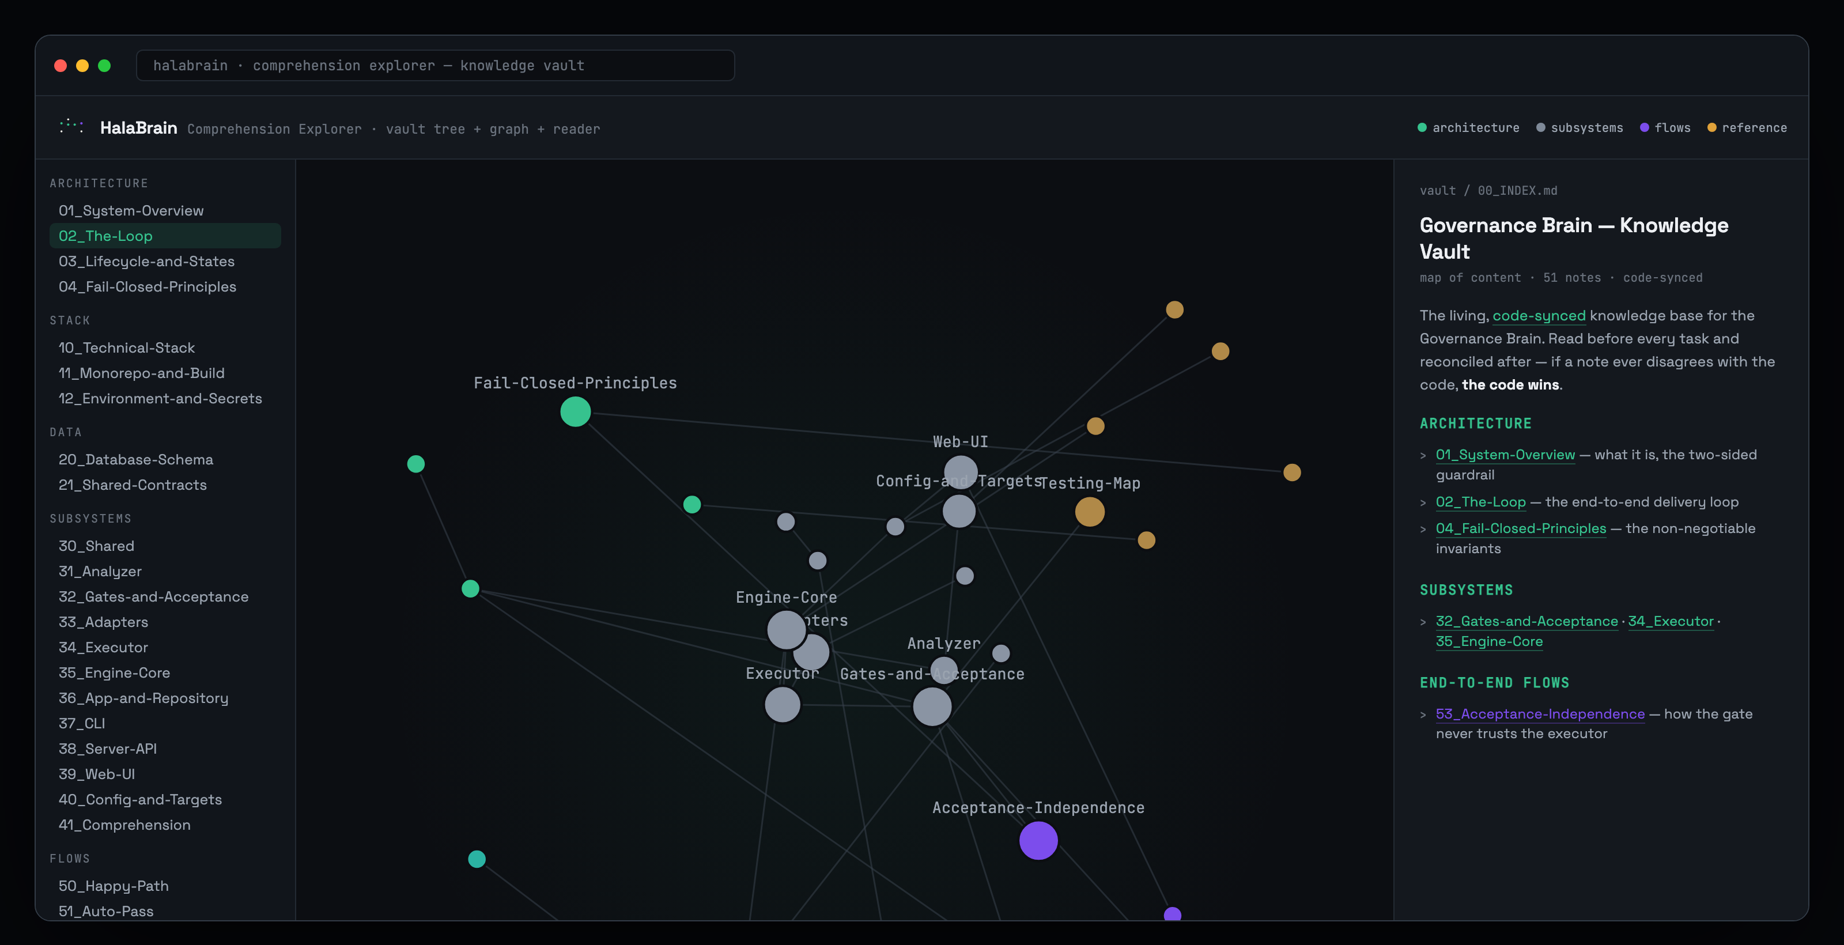Follow the code-synced link in reader

[1539, 316]
